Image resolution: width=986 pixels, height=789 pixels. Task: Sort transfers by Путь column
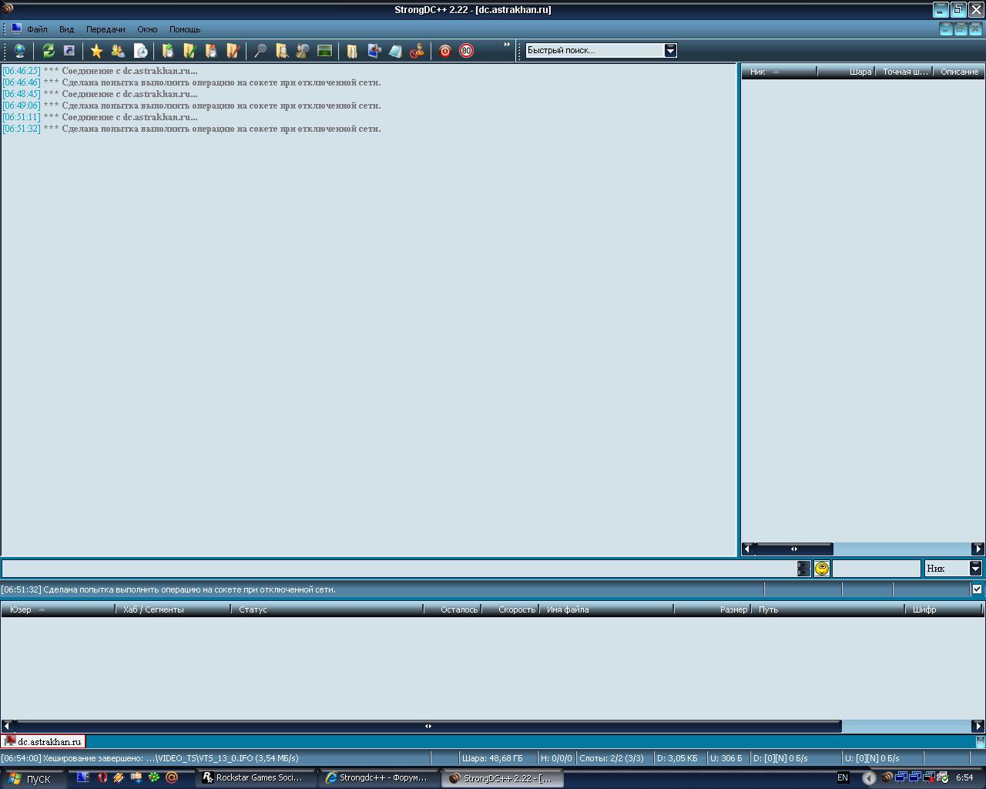coord(829,609)
